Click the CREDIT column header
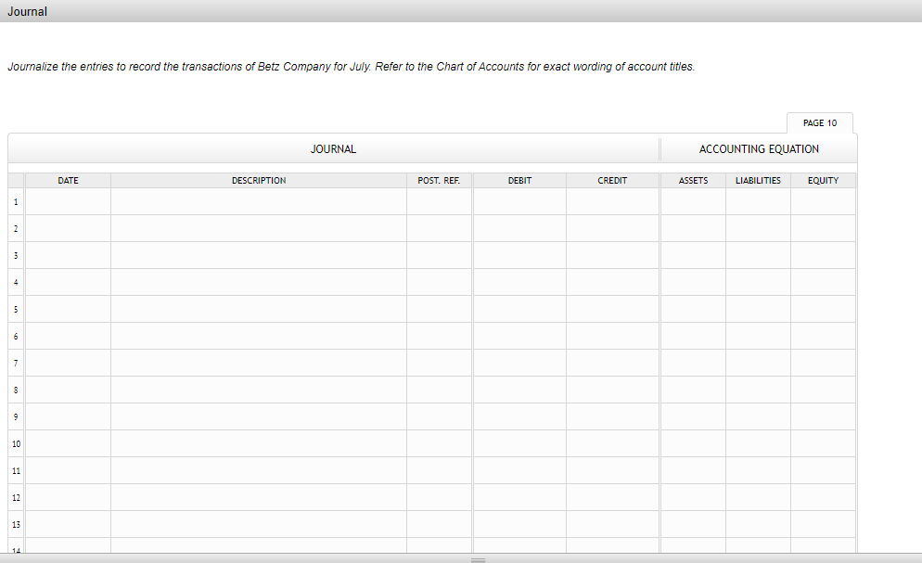 tap(612, 180)
